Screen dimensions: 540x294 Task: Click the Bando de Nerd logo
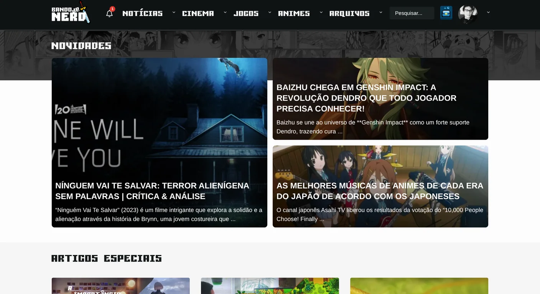click(71, 13)
